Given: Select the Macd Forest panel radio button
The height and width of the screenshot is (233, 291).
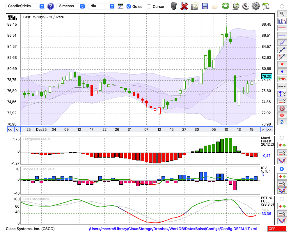Looking at the screenshot, I should tap(282, 137).
